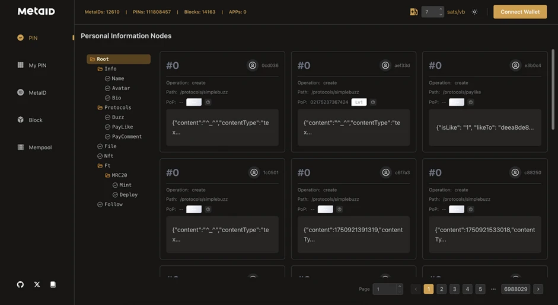This screenshot has width=558, height=305.
Task: Collapse the Root folder in tree
Action: (93, 59)
